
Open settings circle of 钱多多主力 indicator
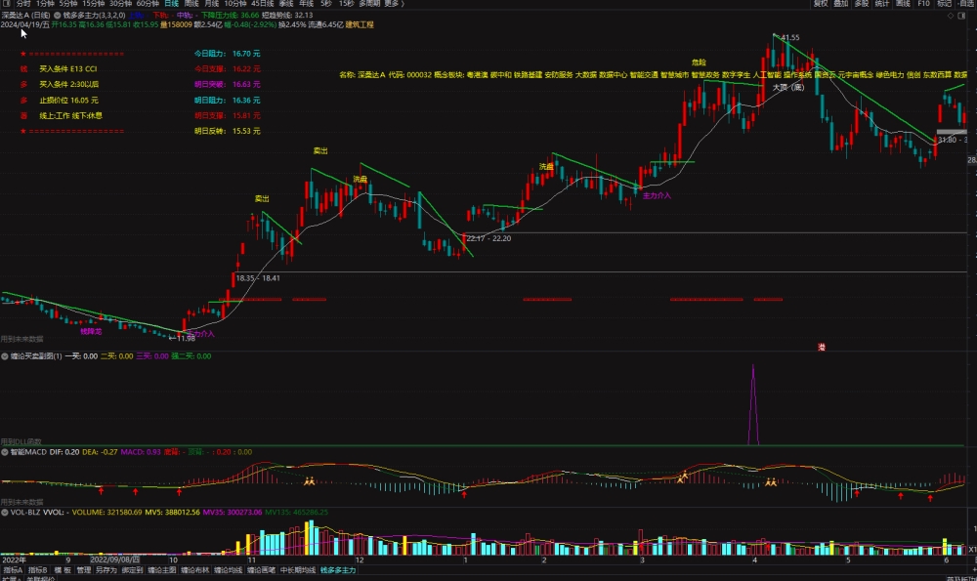click(x=58, y=15)
